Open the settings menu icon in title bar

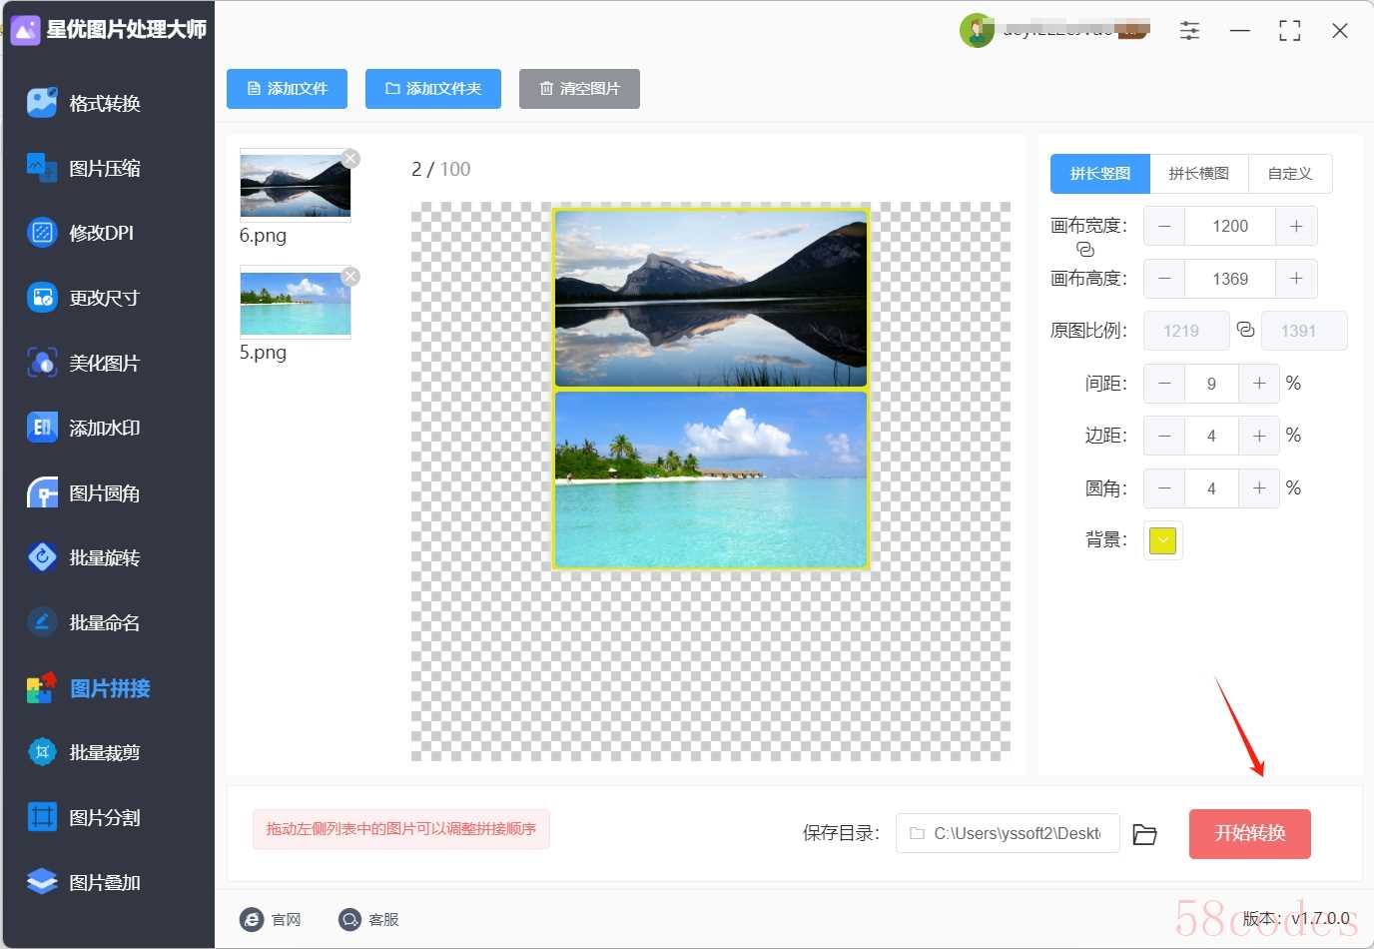(x=1190, y=31)
